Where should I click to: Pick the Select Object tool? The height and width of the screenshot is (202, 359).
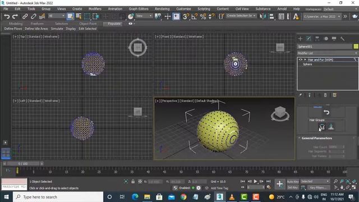click(x=70, y=16)
